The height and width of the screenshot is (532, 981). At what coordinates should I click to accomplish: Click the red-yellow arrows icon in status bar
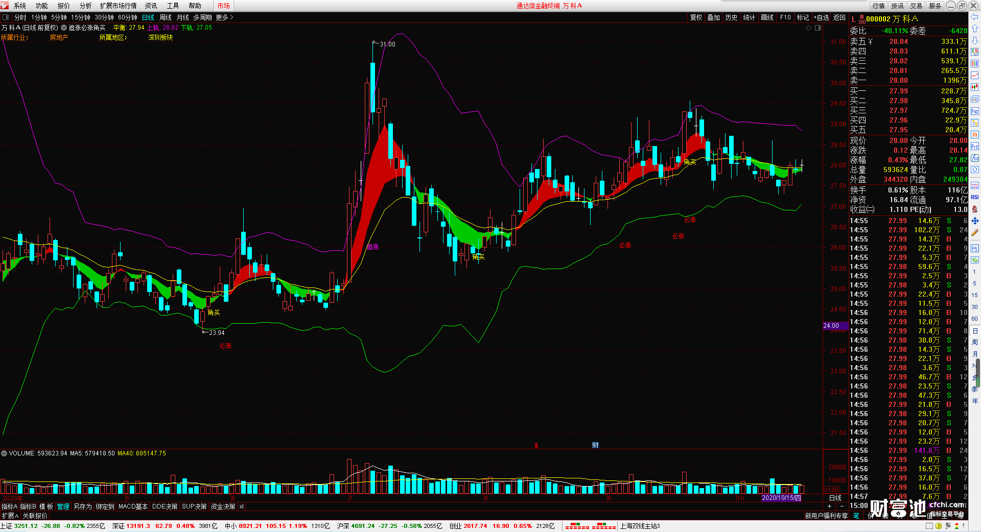[x=957, y=526]
